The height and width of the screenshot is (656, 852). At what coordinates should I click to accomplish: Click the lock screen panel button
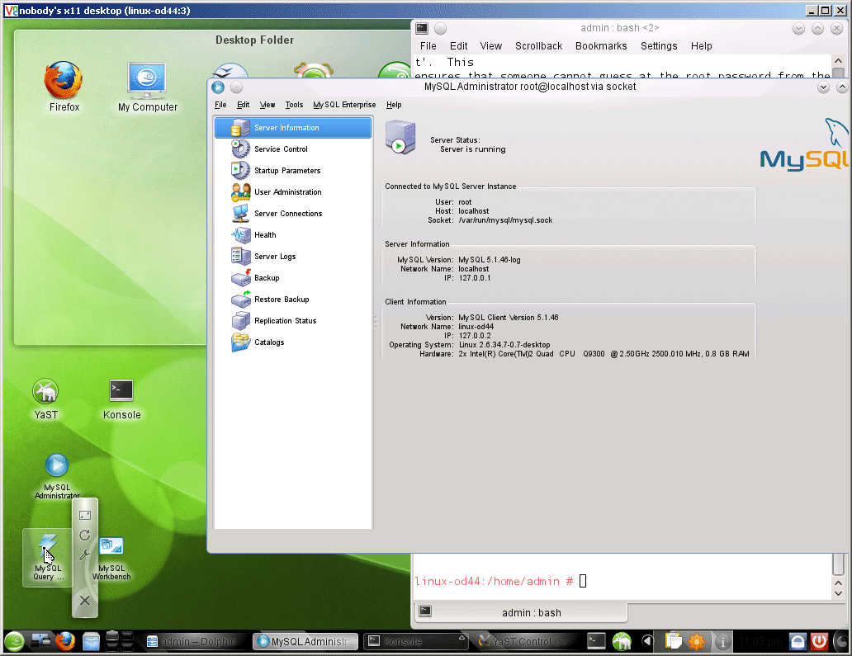(x=798, y=641)
